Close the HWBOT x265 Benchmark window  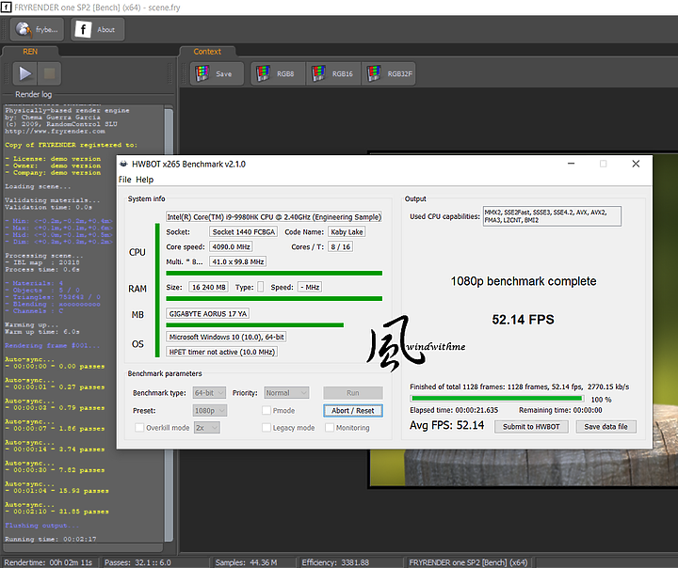pyautogui.click(x=636, y=164)
